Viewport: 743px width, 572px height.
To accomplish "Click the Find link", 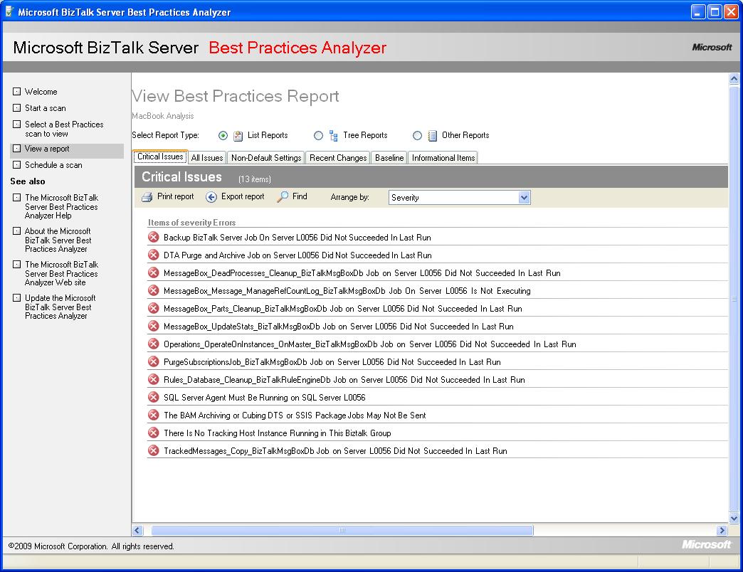I will (300, 196).
